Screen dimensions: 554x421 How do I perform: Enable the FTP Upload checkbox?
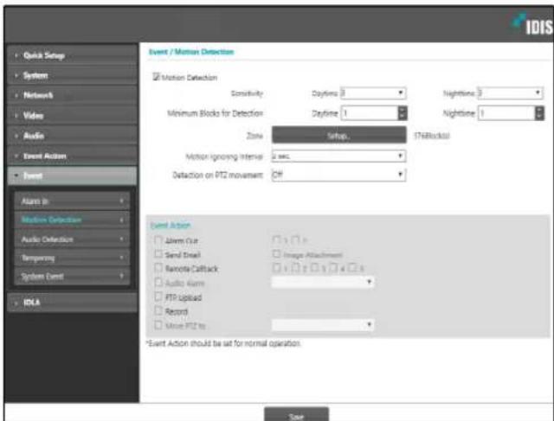pos(158,297)
